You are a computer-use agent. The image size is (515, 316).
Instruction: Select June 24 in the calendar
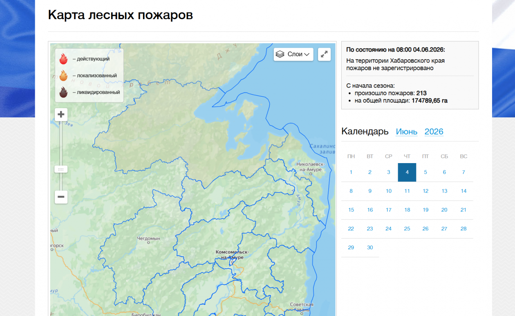(389, 229)
